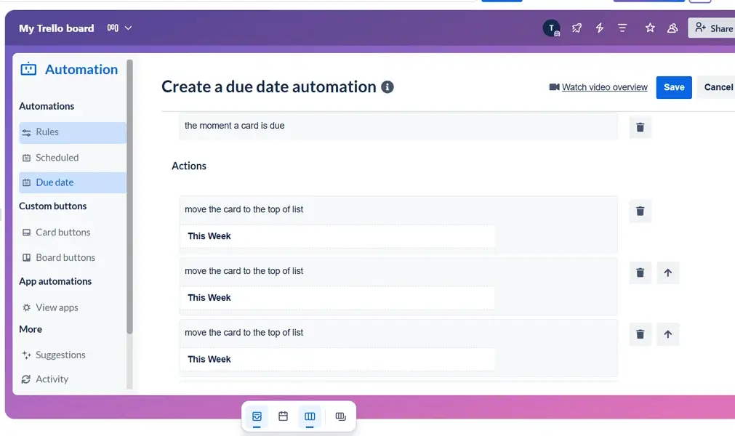Click the info icon beside the automation title
The width and height of the screenshot is (735, 436).
(x=387, y=86)
